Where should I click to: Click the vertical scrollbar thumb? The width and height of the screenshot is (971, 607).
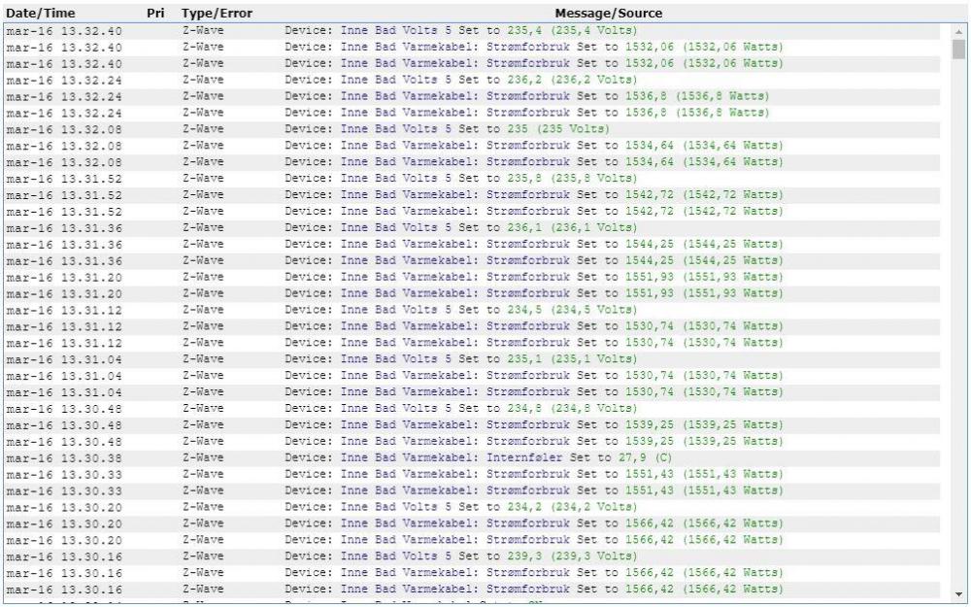[959, 51]
